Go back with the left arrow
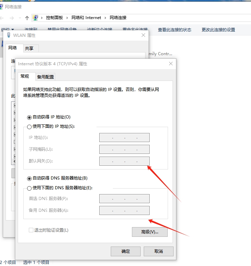This screenshot has width=251, height=266. click(x=2, y=18)
